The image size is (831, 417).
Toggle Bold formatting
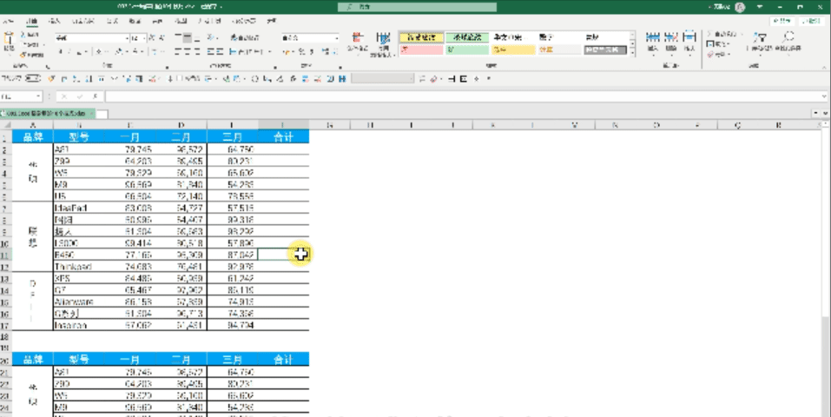coord(61,51)
